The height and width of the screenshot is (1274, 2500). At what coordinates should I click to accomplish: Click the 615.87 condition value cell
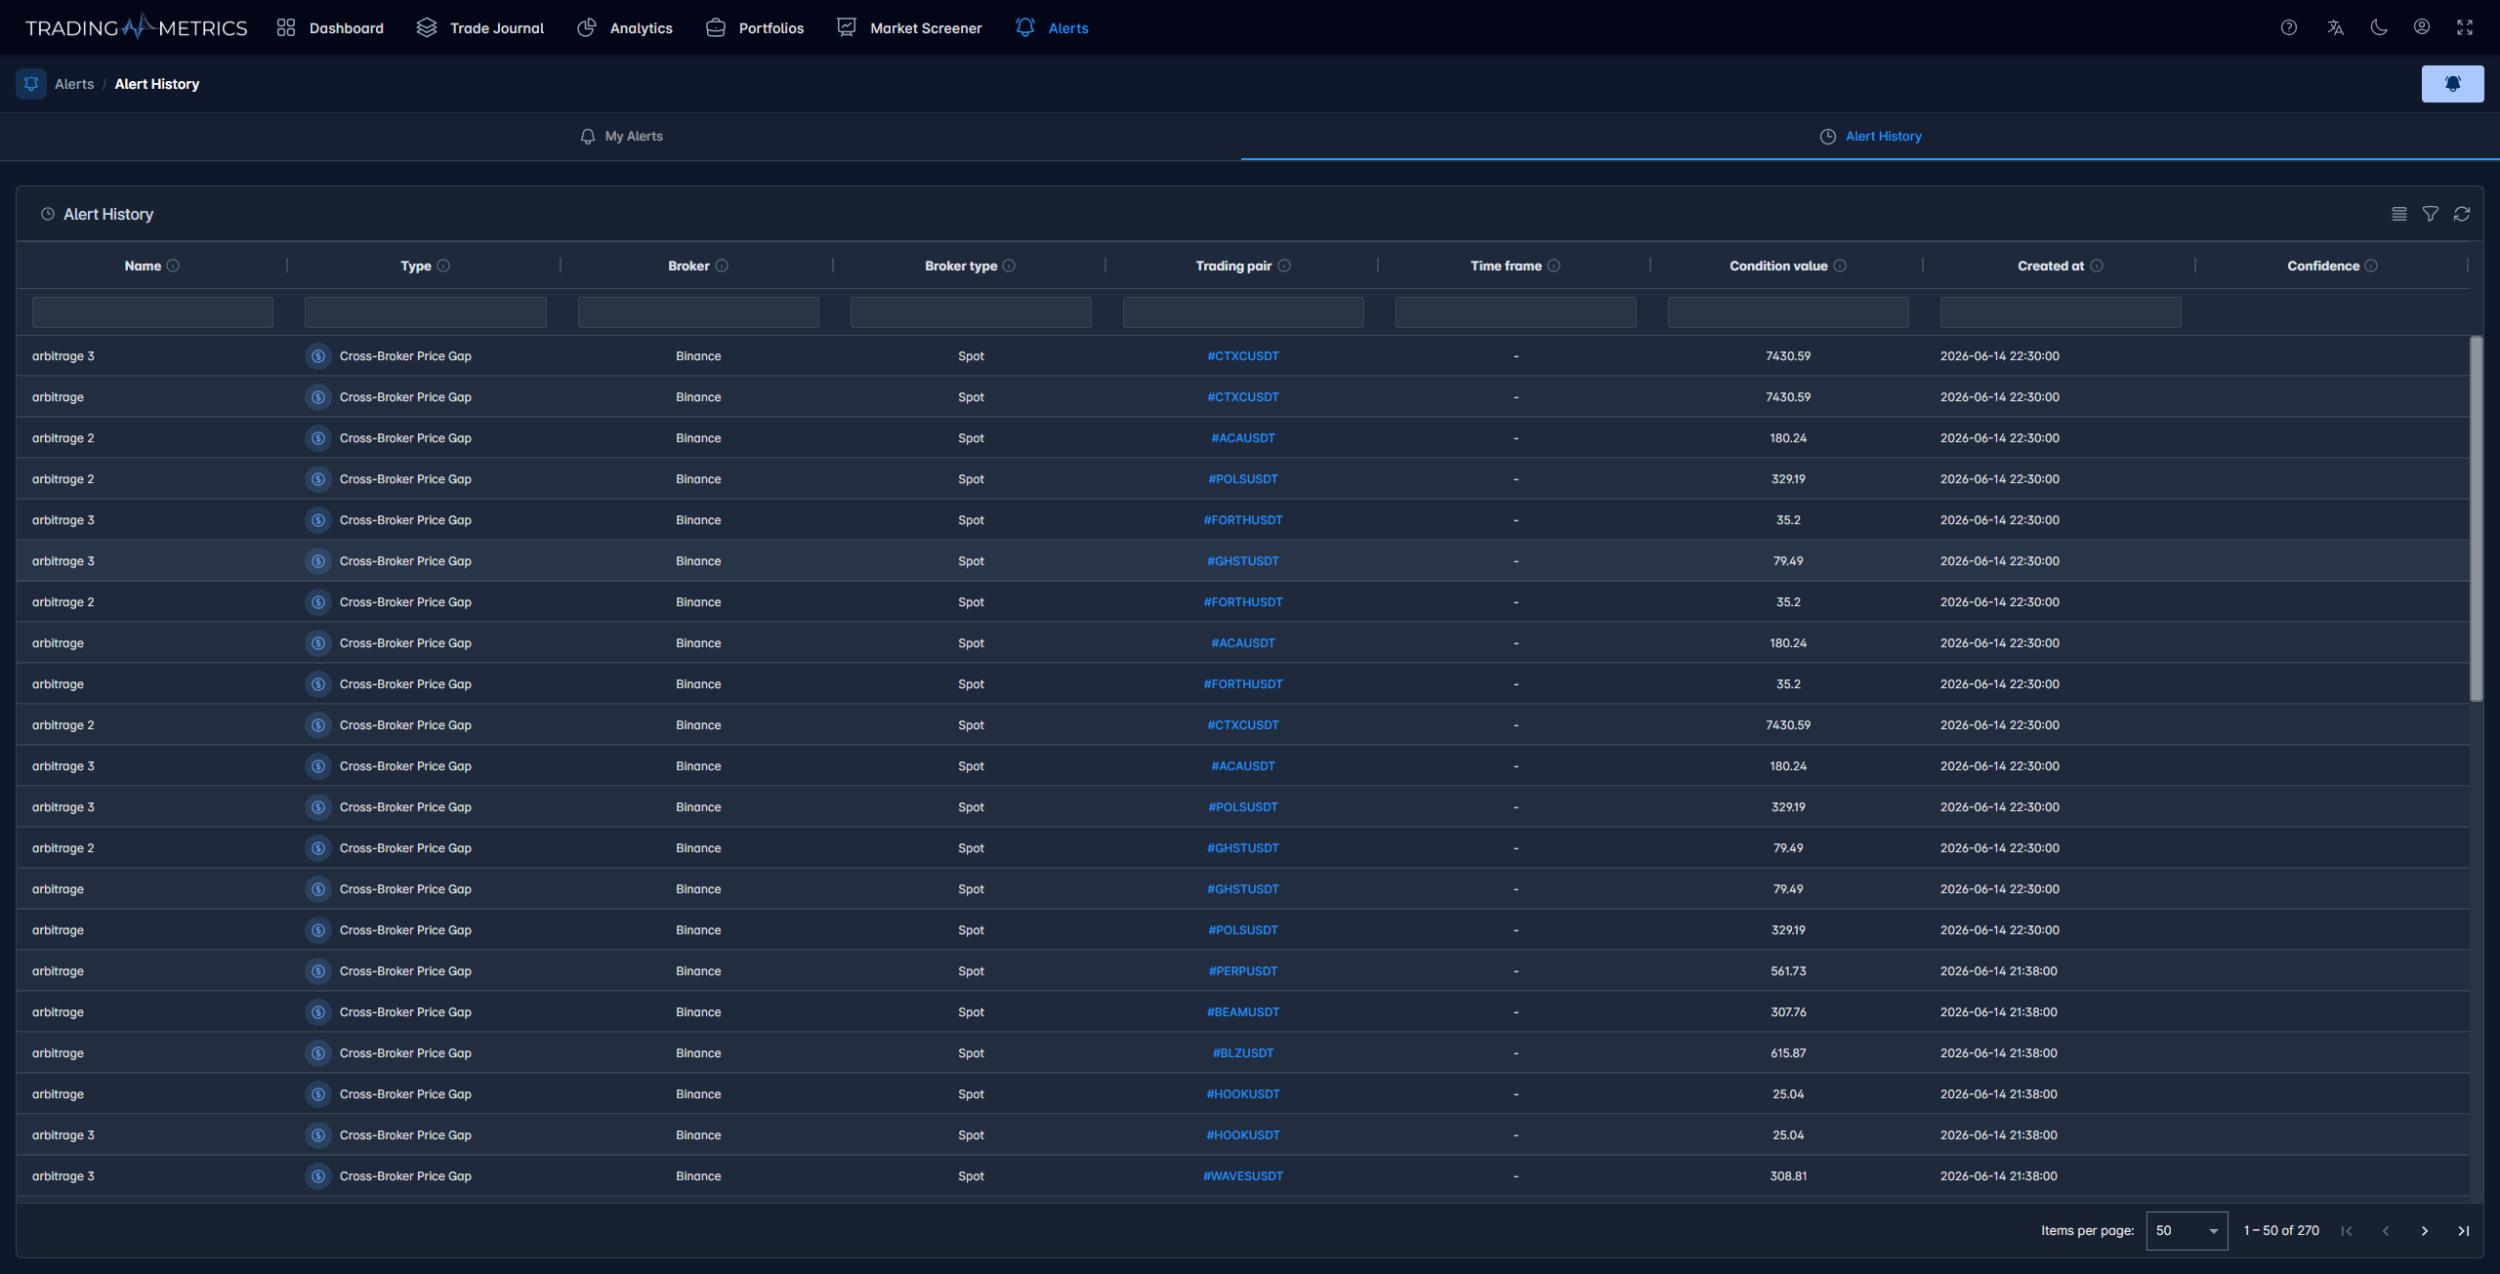pyautogui.click(x=1788, y=1053)
